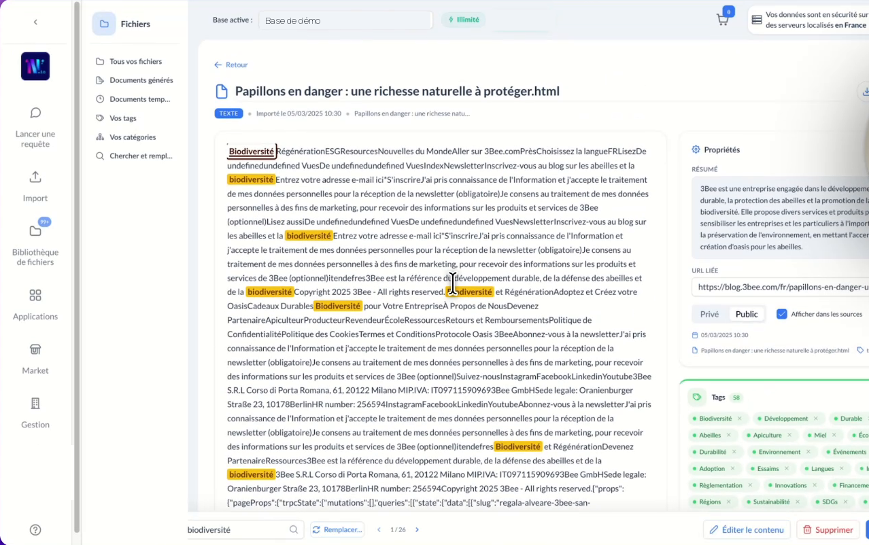Remove the Sustainabilité tag
This screenshot has height=545, width=869.
798,502
